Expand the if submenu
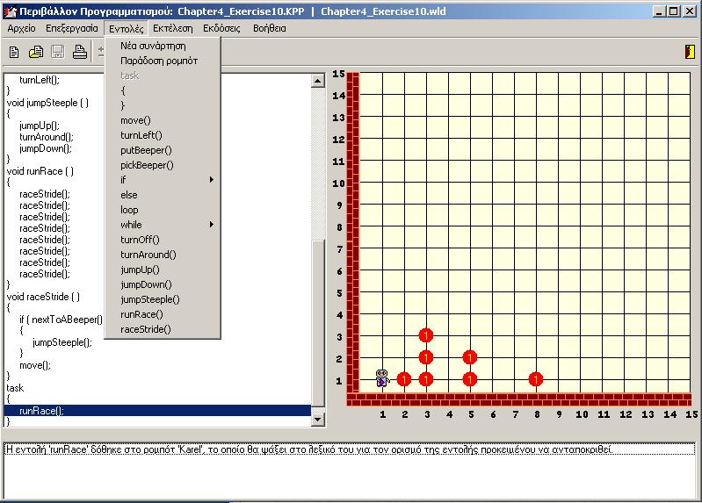The height and width of the screenshot is (503, 702). [163, 180]
